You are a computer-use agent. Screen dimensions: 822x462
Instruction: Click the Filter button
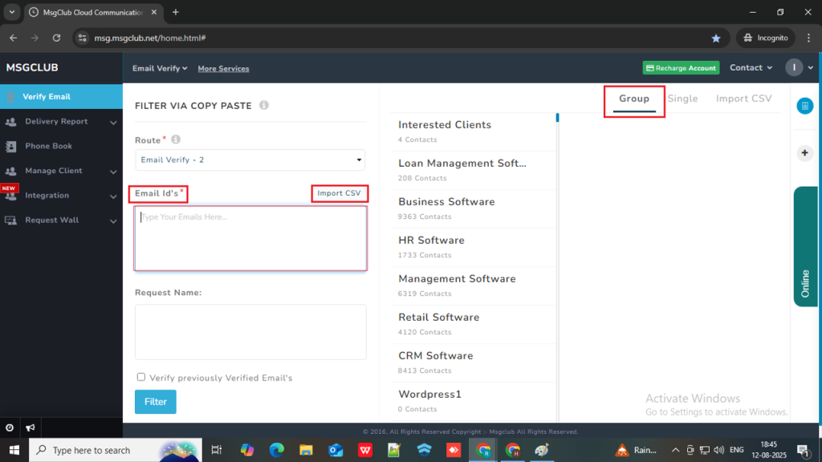click(155, 402)
